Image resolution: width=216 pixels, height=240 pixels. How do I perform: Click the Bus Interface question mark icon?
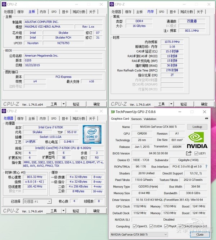pyautogui.click(x=206, y=167)
